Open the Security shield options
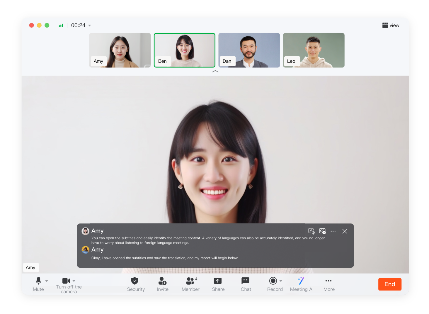Image resolution: width=429 pixels, height=314 pixels. pos(135,281)
